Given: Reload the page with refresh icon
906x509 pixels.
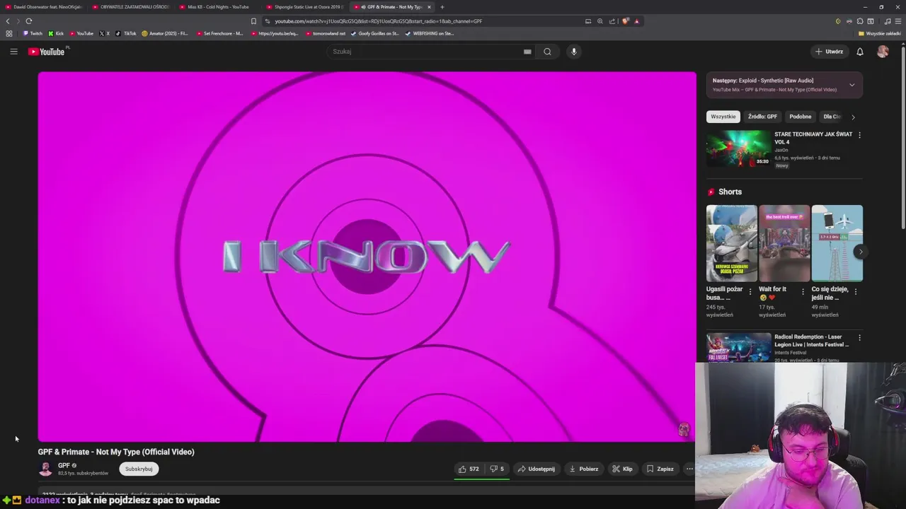Looking at the screenshot, I should pyautogui.click(x=29, y=21).
